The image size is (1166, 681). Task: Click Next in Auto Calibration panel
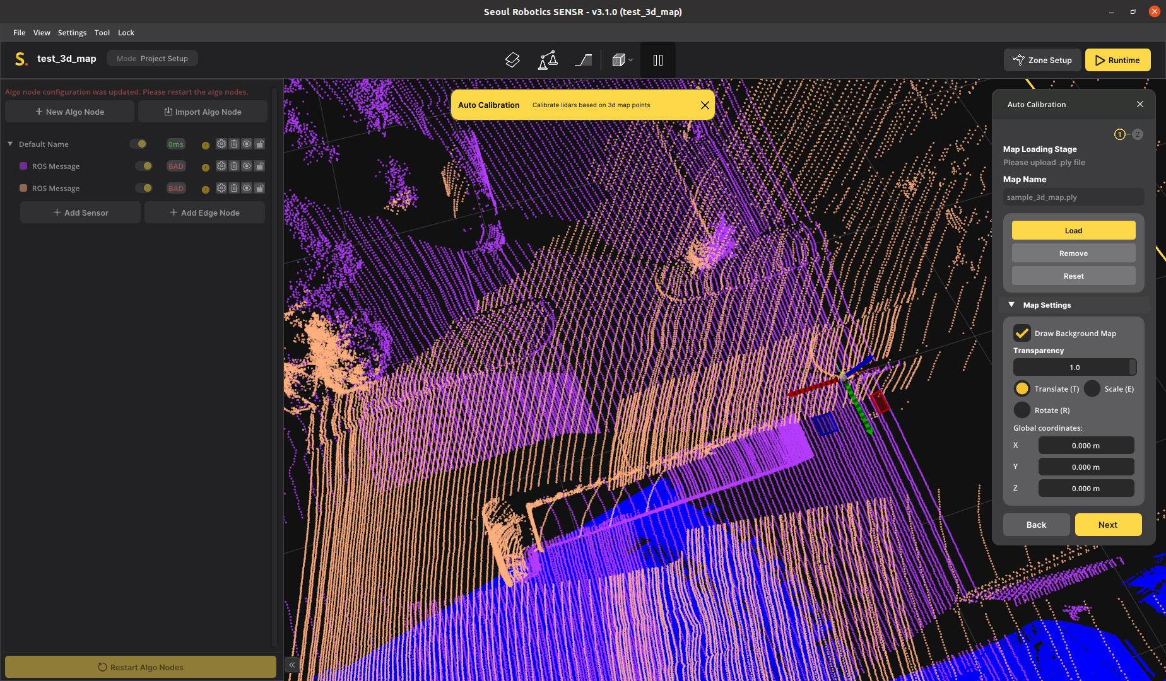pos(1108,525)
